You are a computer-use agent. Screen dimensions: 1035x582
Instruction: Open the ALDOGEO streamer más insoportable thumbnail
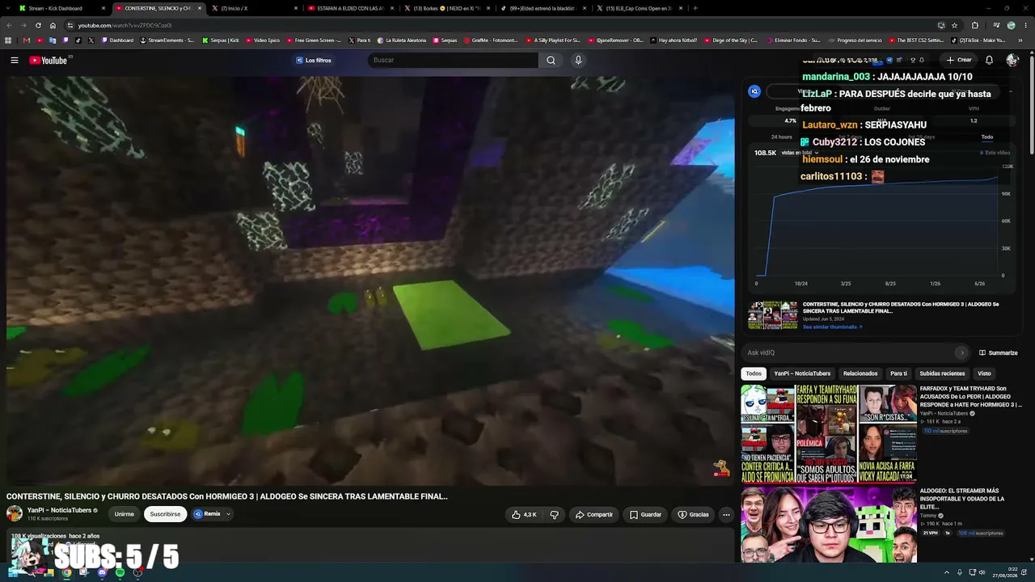(x=829, y=525)
